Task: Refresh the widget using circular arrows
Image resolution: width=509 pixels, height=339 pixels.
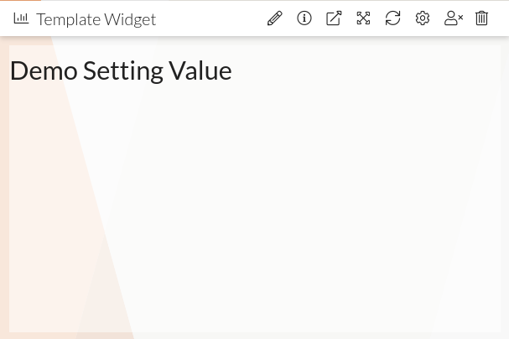Action: click(392, 18)
